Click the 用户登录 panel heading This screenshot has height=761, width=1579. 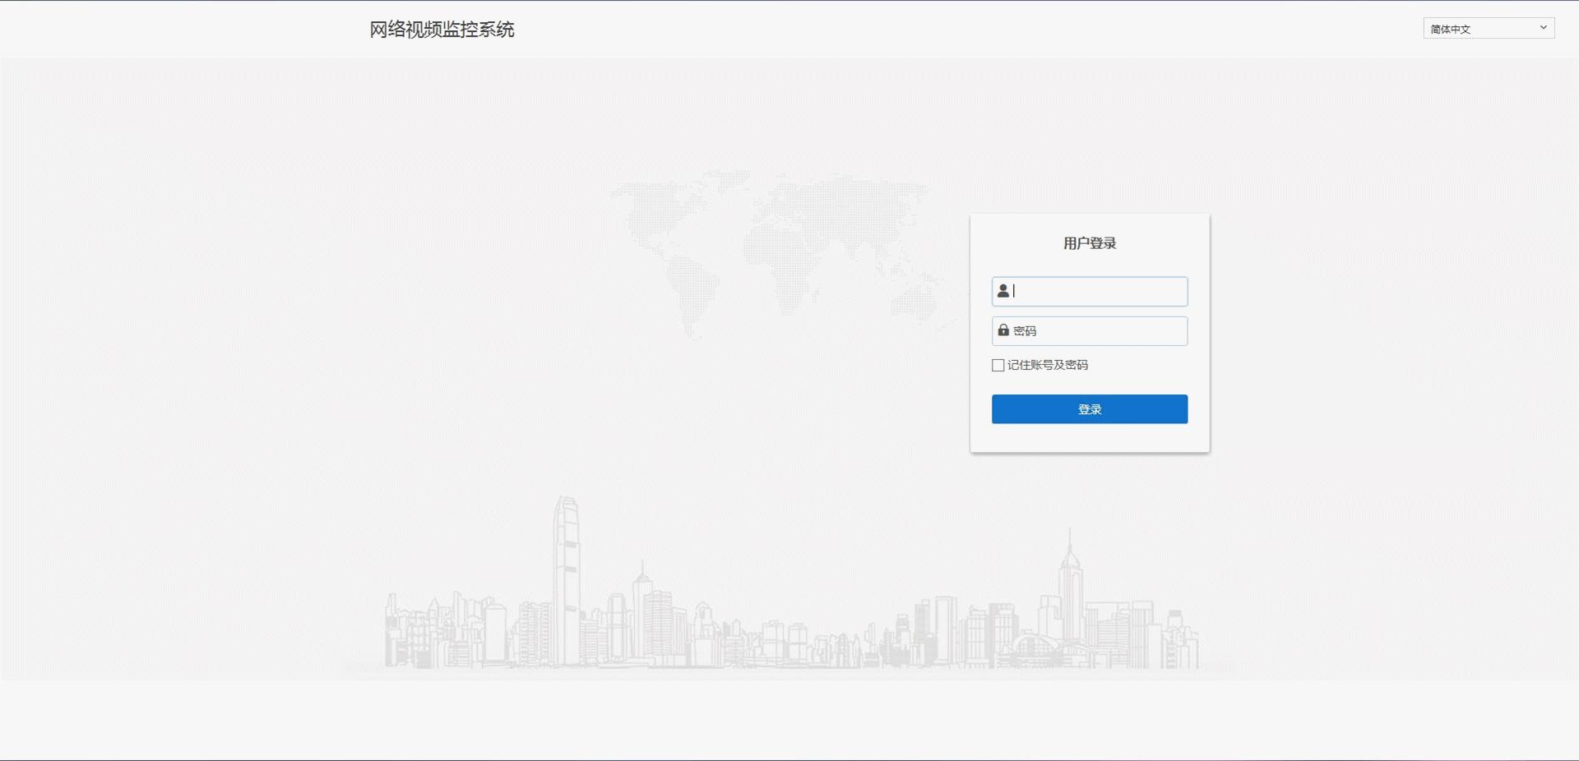[1089, 242]
